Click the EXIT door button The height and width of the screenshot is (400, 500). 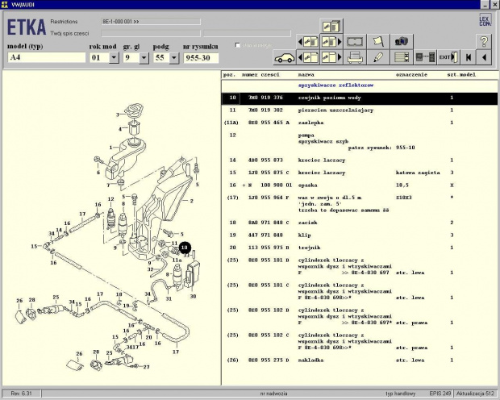point(448,57)
